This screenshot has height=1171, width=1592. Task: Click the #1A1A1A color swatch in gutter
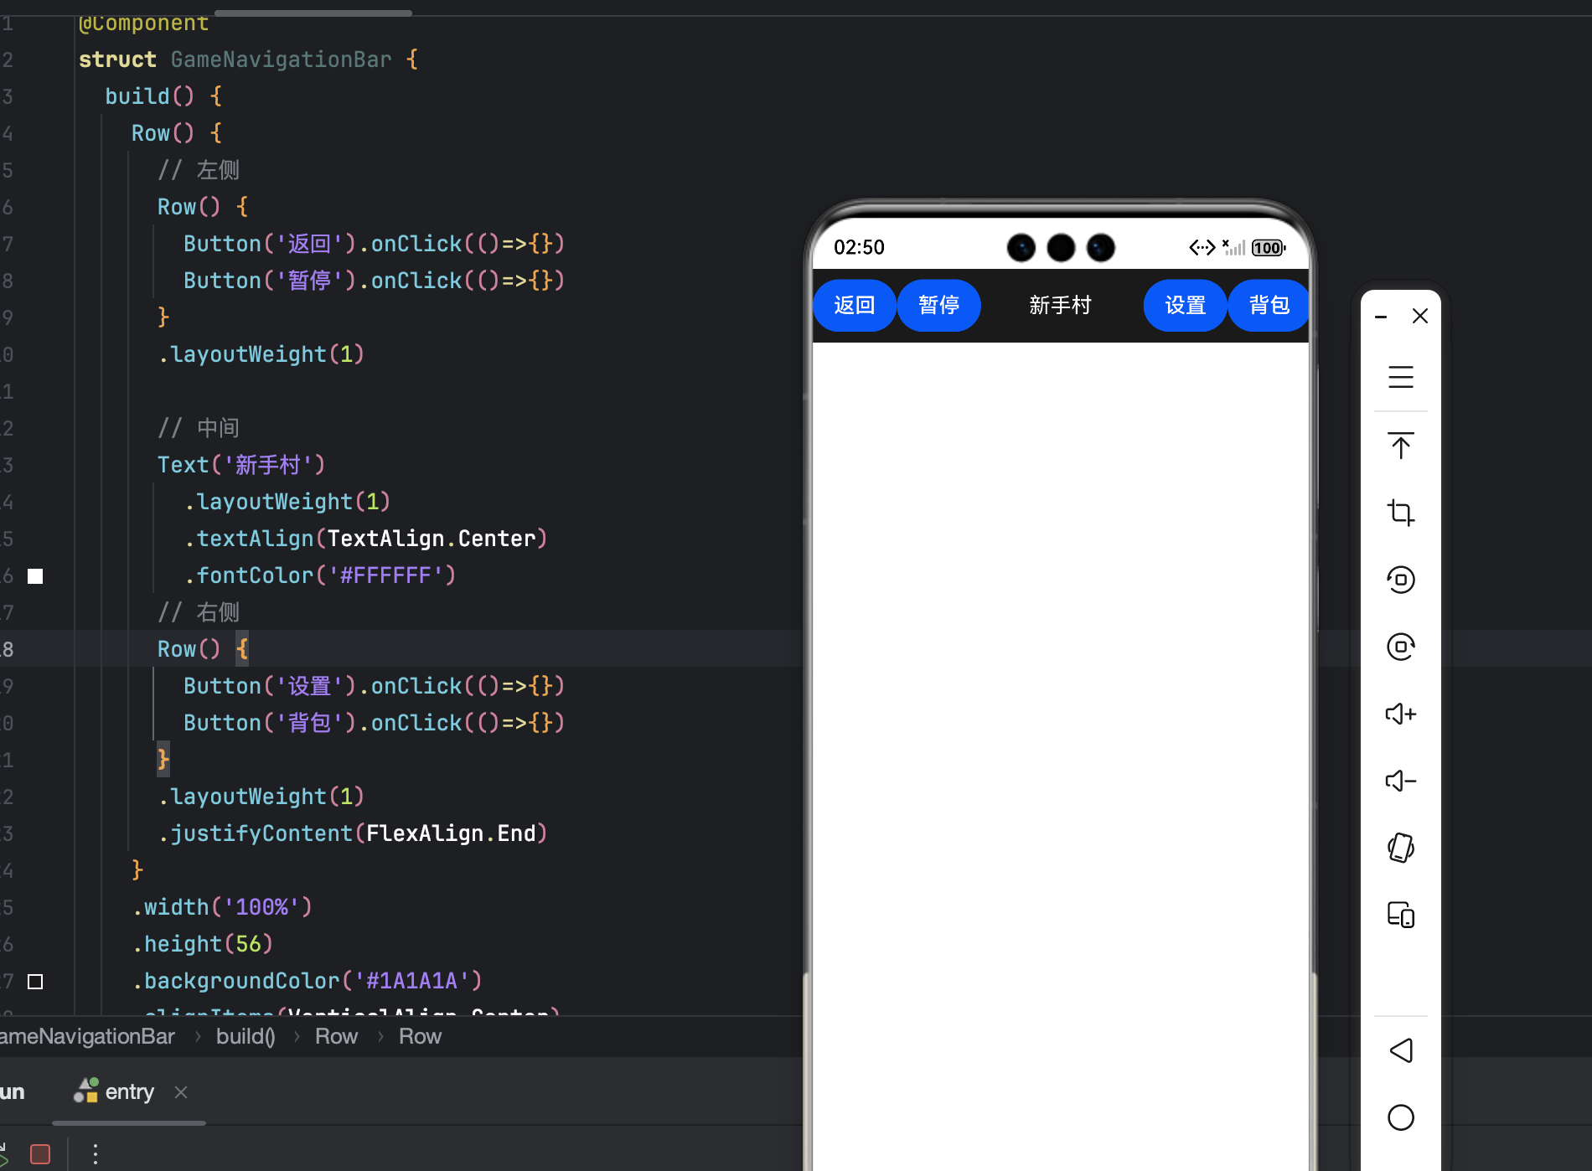coord(35,982)
